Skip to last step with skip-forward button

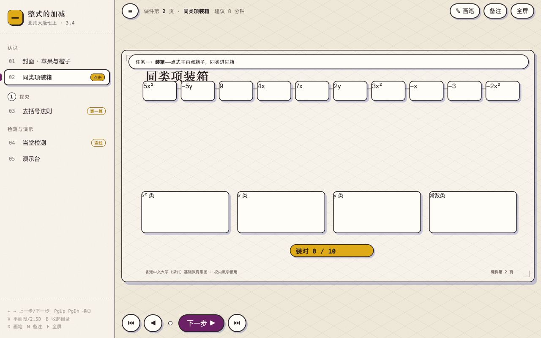click(x=237, y=323)
